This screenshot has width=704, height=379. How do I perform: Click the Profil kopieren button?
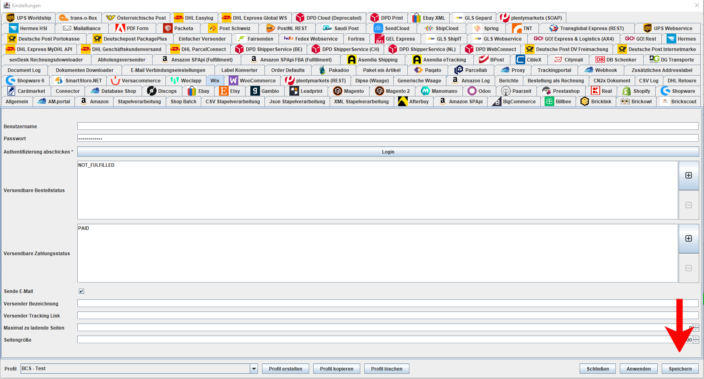(337, 369)
